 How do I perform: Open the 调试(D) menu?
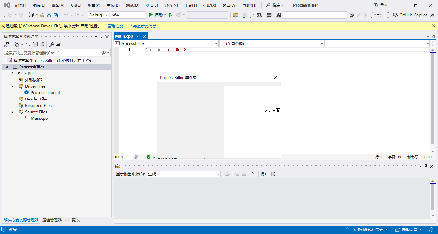point(132,5)
